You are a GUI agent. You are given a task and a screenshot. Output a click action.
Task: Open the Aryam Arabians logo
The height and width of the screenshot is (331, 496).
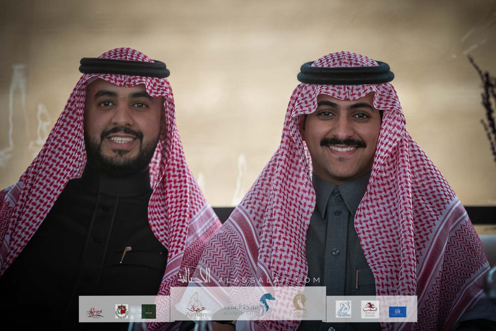coord(343,309)
